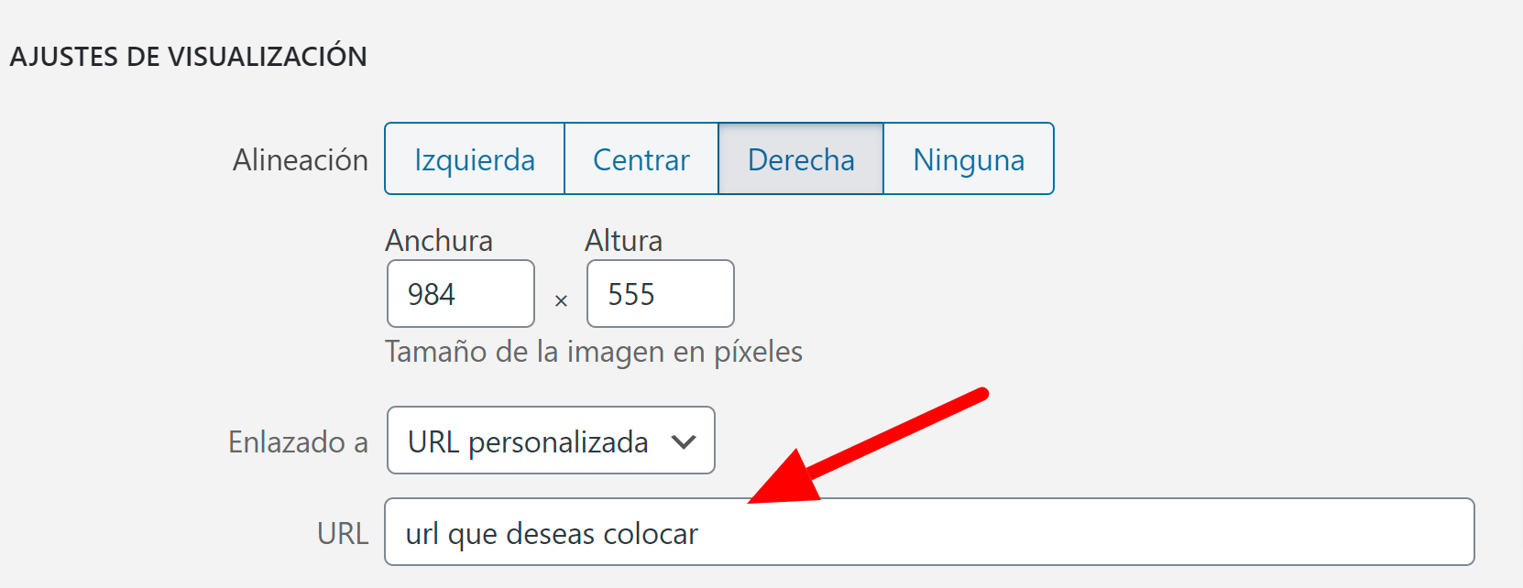Click the URL label
This screenshot has width=1523, height=588.
pos(343,533)
